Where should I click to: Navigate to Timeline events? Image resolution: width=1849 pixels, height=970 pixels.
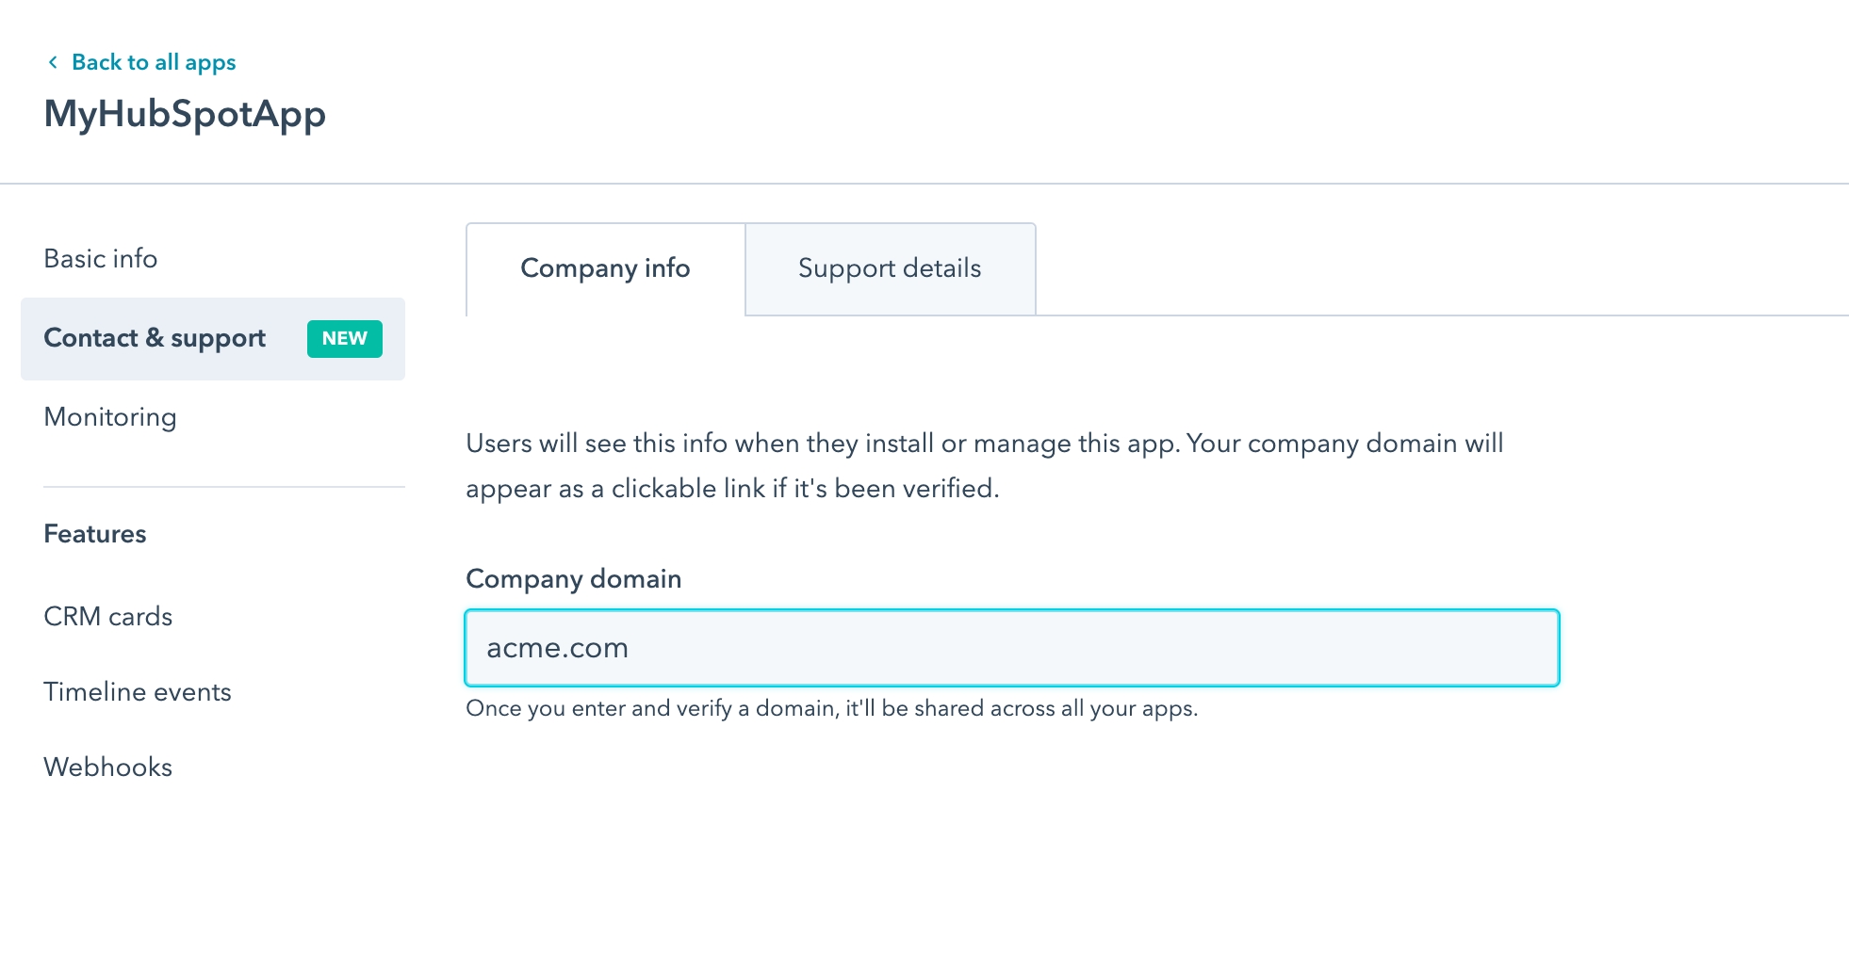[138, 692]
